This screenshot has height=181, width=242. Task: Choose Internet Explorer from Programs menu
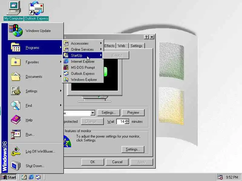(x=83, y=62)
